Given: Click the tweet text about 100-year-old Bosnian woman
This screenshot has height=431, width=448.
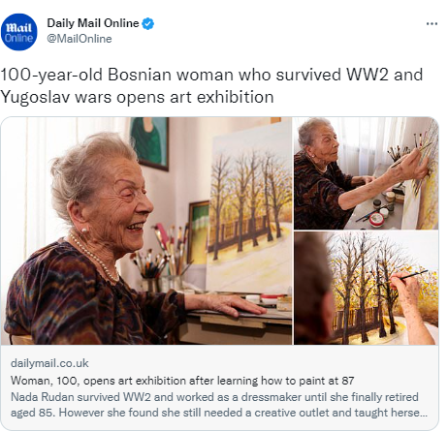Looking at the screenshot, I should coord(211,85).
